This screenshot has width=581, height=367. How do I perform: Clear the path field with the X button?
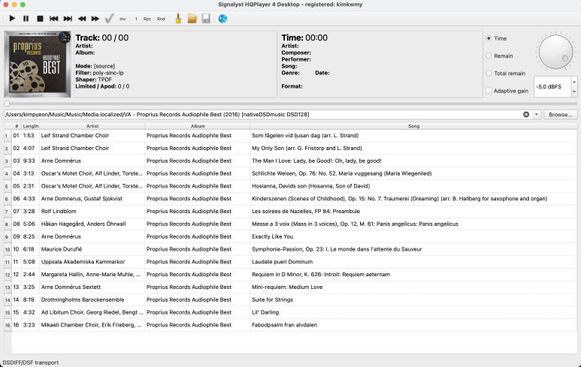(x=526, y=115)
